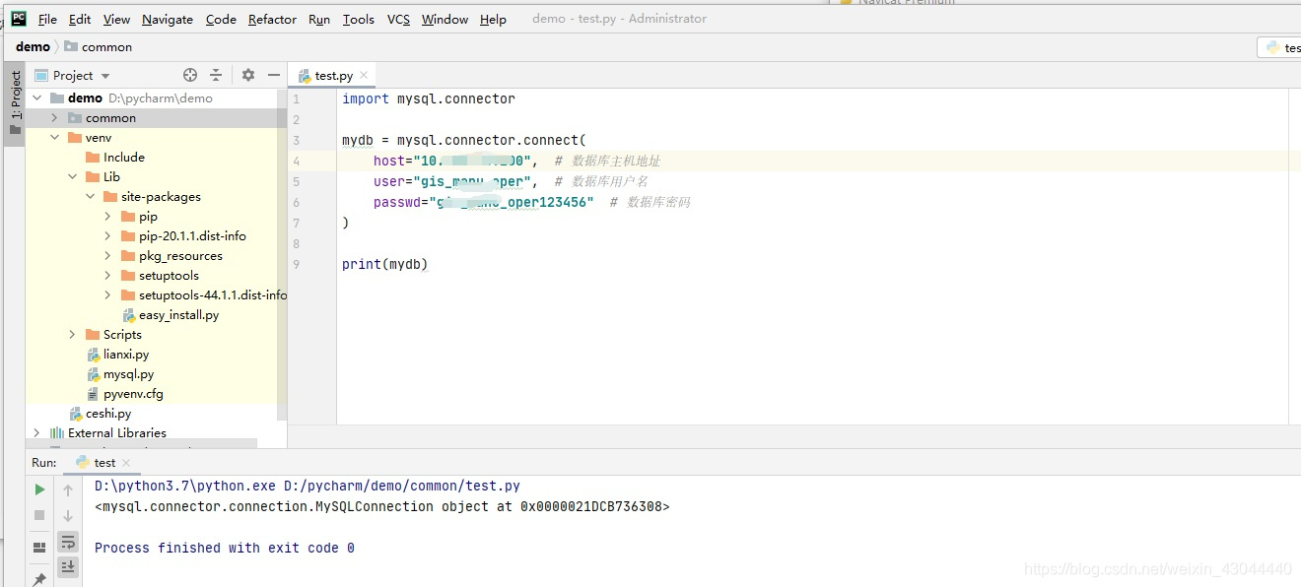Click Up the Stack Trace arrow
Viewport: 1301px width, 587px height.
(68, 489)
